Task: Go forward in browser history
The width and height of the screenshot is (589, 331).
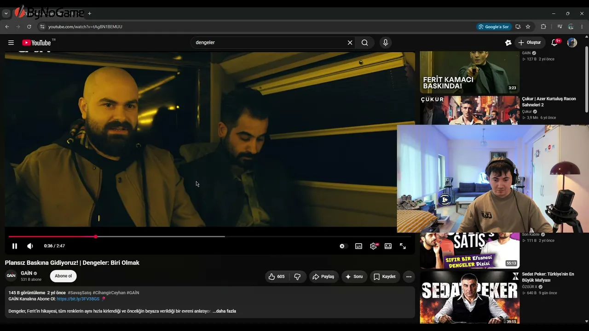Action: [x=18, y=27]
